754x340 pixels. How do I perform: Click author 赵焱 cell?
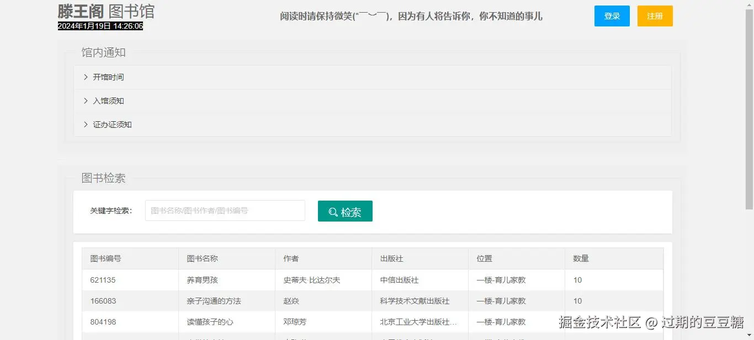323,301
